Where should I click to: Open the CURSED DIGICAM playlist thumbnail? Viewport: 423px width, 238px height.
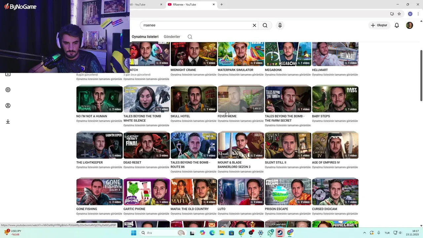(x=335, y=192)
